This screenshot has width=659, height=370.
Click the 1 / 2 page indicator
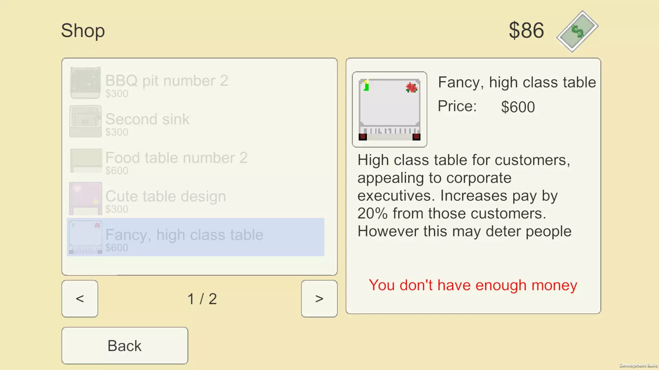click(202, 299)
